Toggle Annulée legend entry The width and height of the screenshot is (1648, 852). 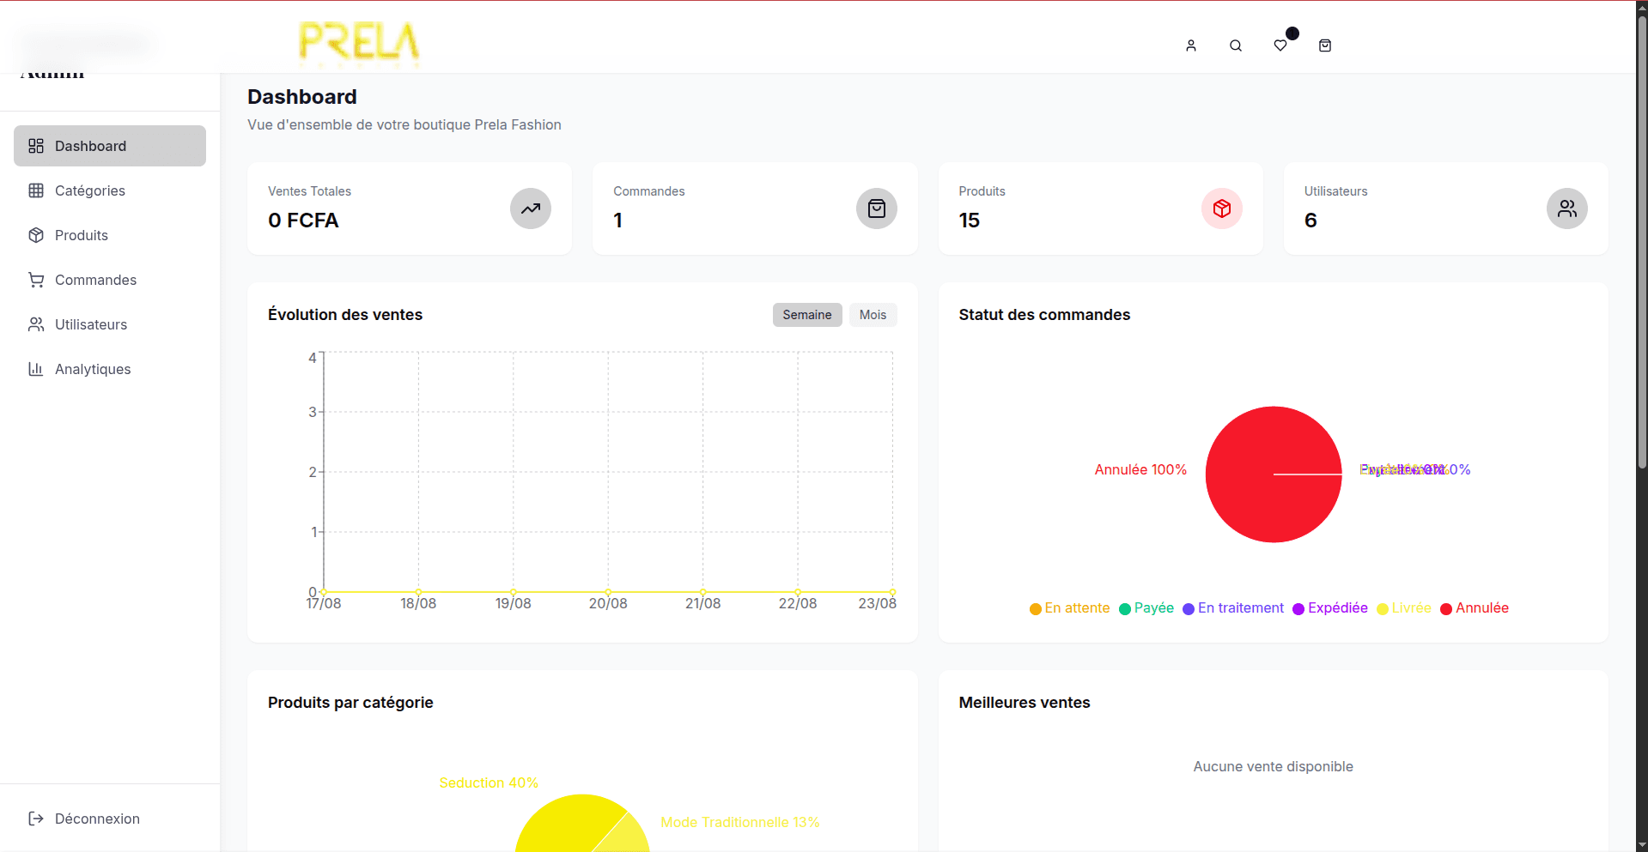click(x=1474, y=608)
